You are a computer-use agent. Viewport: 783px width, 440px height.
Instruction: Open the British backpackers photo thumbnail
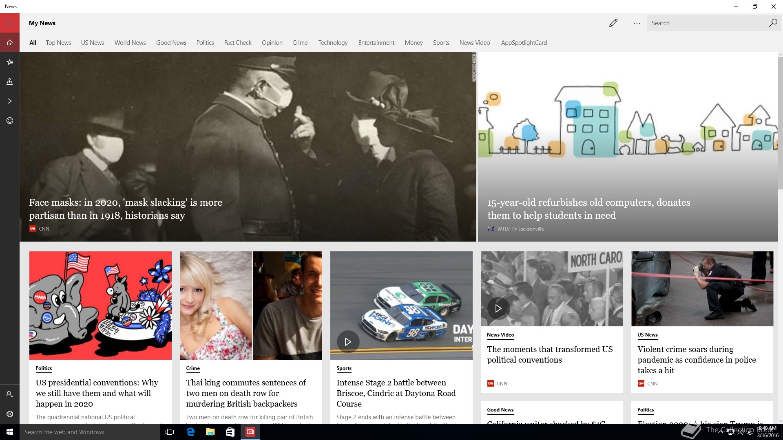pyautogui.click(x=251, y=306)
